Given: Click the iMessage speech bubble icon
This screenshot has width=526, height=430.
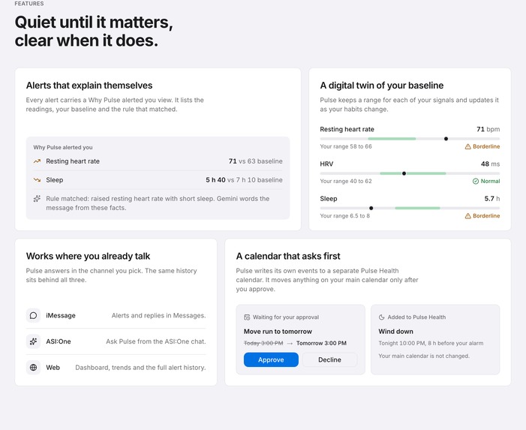Looking at the screenshot, I should 33,316.
